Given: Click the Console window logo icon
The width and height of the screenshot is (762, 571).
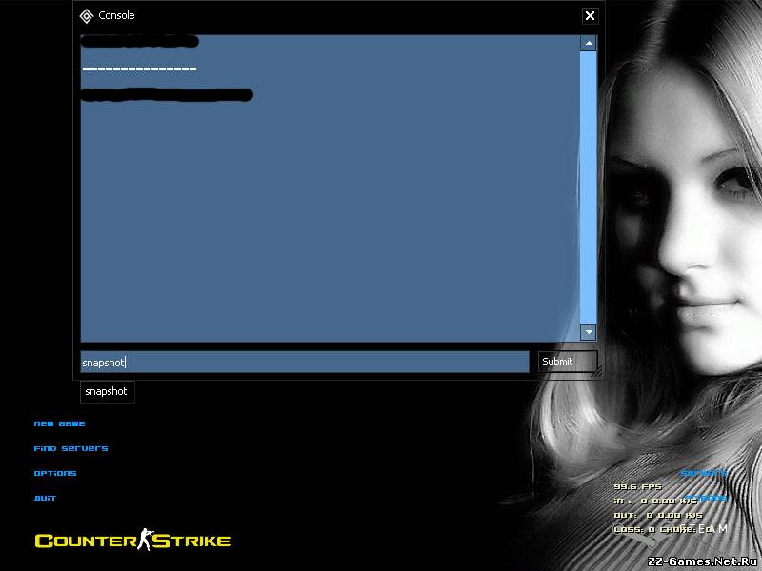Looking at the screenshot, I should pyautogui.click(x=87, y=16).
